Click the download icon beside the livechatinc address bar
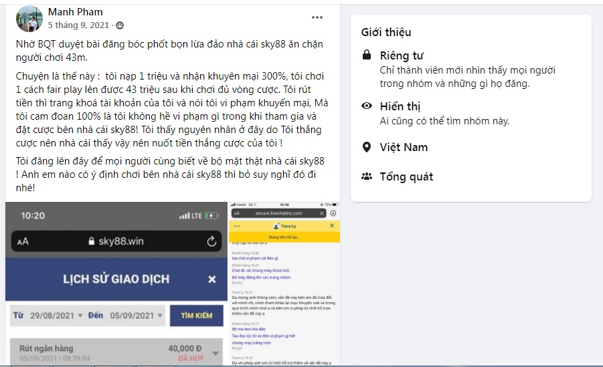The height and width of the screenshot is (367, 603). (x=333, y=213)
